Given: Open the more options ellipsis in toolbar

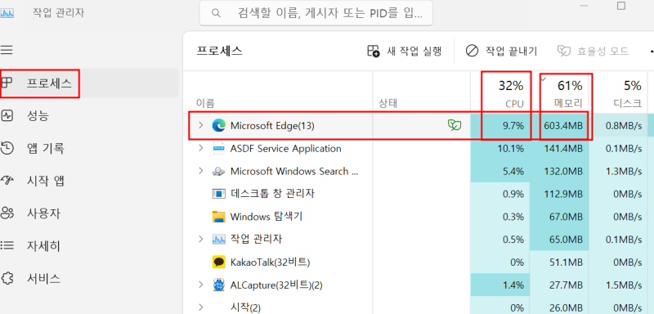Looking at the screenshot, I should 651,52.
